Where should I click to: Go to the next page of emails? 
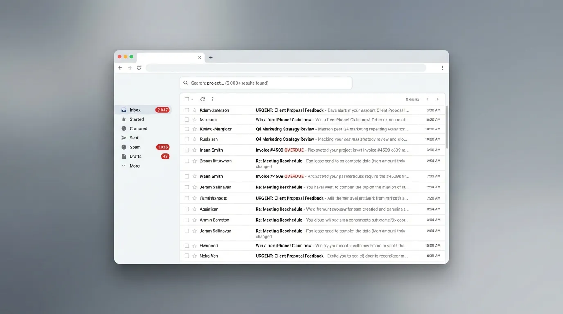click(437, 99)
